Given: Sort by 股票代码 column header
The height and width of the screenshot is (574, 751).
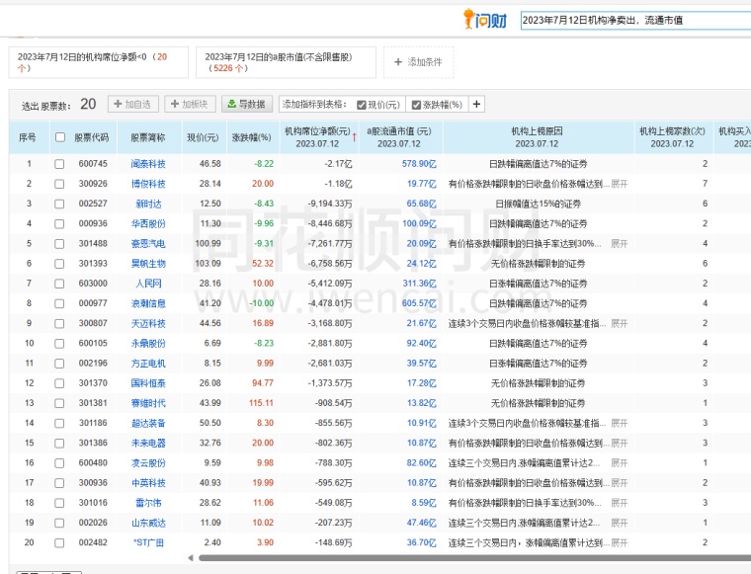Looking at the screenshot, I should click(92, 137).
